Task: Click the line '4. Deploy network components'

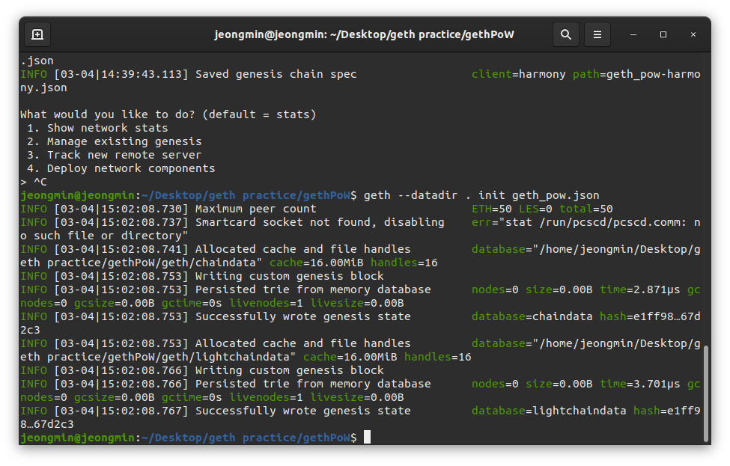Action: coord(121,168)
